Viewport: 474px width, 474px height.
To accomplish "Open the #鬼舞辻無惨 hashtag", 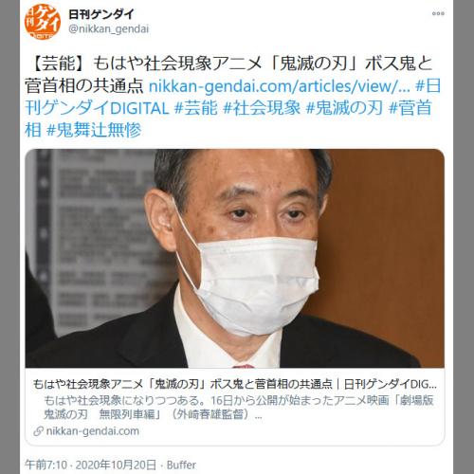I will click(94, 130).
